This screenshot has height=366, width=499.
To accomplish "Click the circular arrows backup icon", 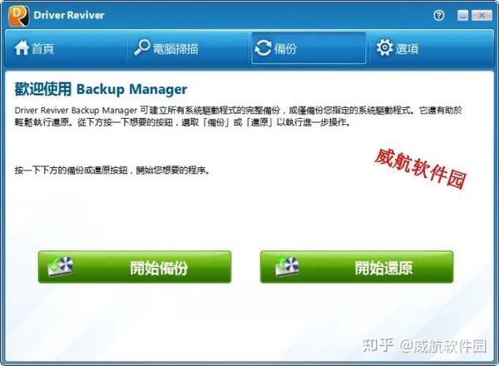I will [263, 48].
